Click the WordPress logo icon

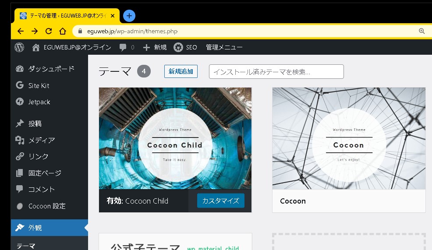pos(19,47)
